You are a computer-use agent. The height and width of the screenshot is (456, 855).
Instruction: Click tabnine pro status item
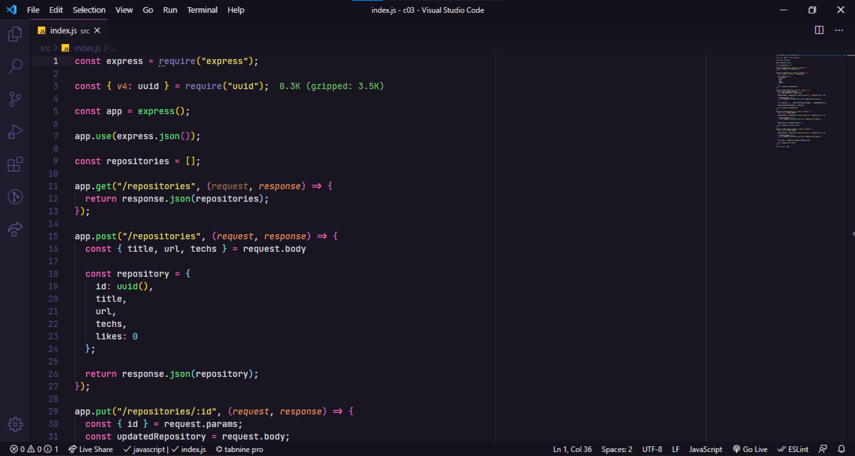(x=240, y=449)
